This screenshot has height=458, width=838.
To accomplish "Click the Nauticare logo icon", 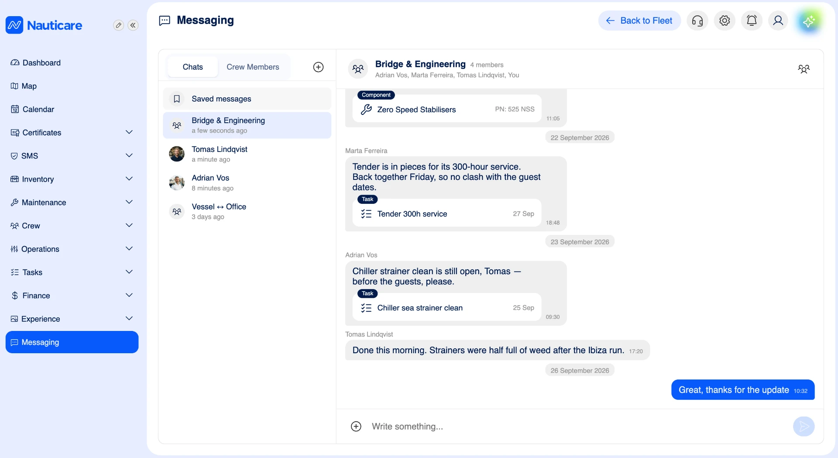I will 14,25.
